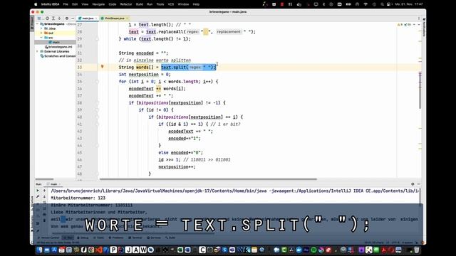Open macOS Spotlight search icon
Screen dimensions: 456x256
click(x=382, y=4)
